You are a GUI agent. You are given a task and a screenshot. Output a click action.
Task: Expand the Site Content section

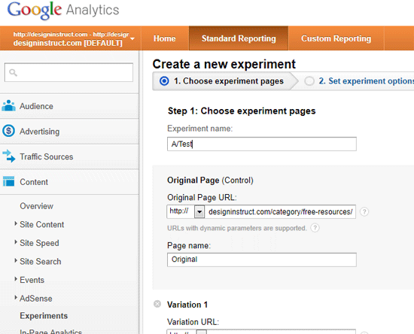coord(16,223)
